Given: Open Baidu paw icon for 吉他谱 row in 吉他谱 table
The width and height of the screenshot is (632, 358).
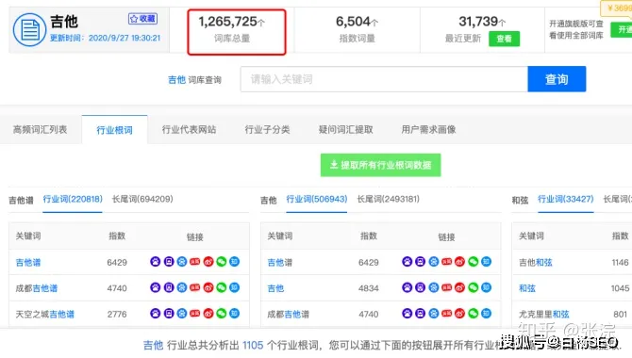Looking at the screenshot, I should point(156,262).
